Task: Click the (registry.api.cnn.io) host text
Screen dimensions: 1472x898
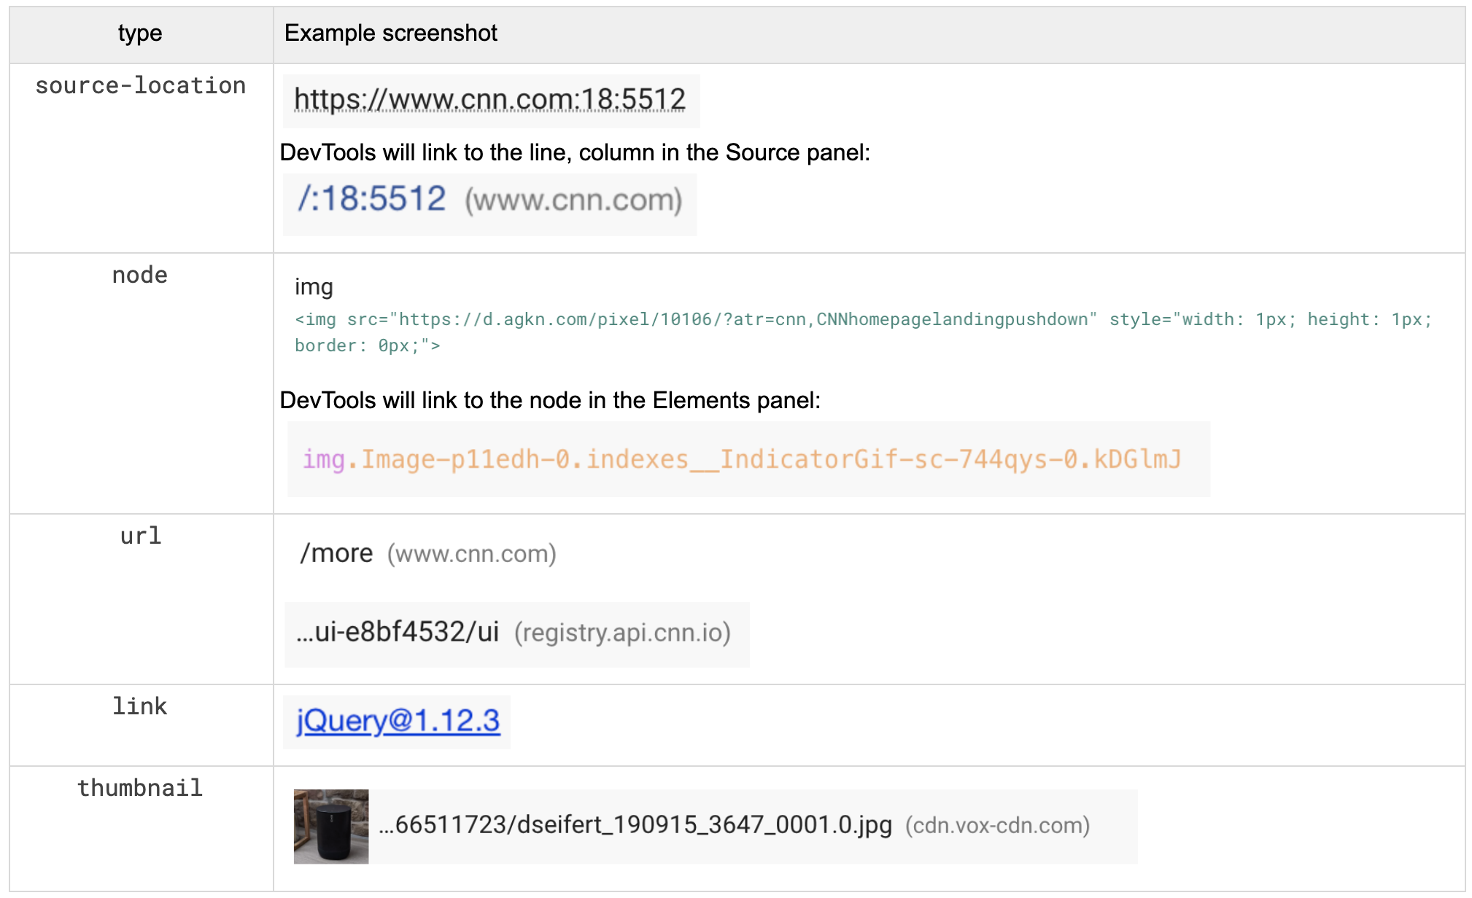Action: click(622, 633)
